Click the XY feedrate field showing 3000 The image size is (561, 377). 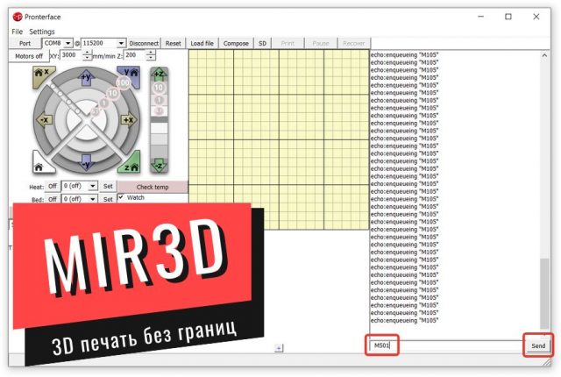tap(72, 55)
